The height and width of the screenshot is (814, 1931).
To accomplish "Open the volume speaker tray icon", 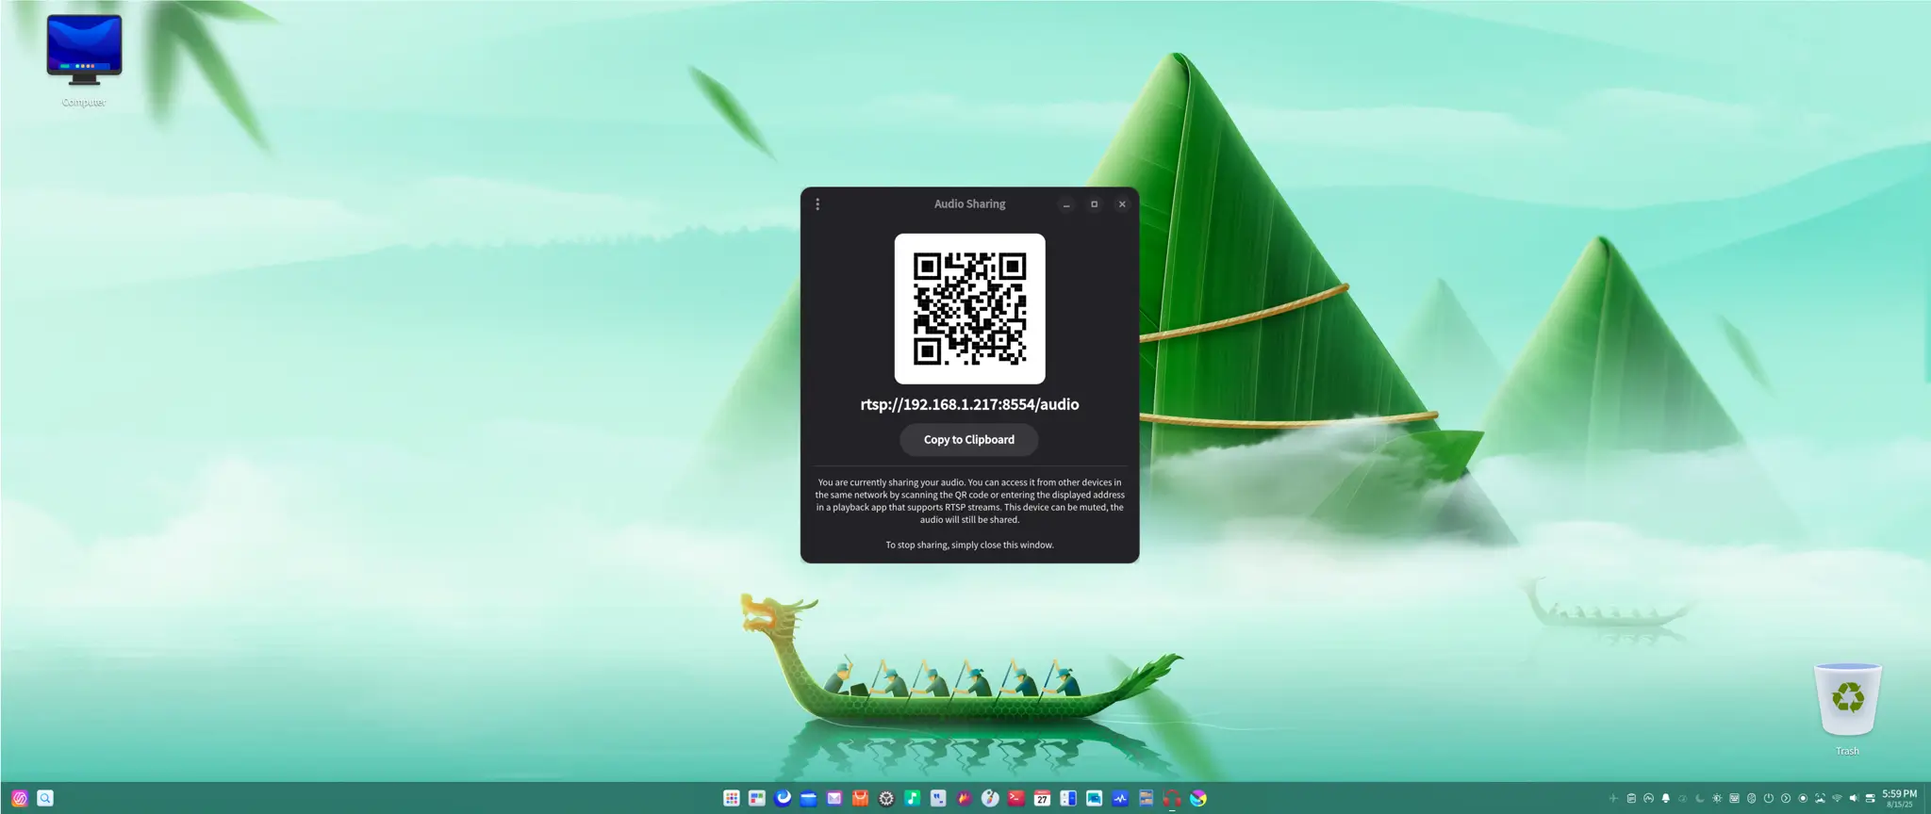I will coord(1854,799).
